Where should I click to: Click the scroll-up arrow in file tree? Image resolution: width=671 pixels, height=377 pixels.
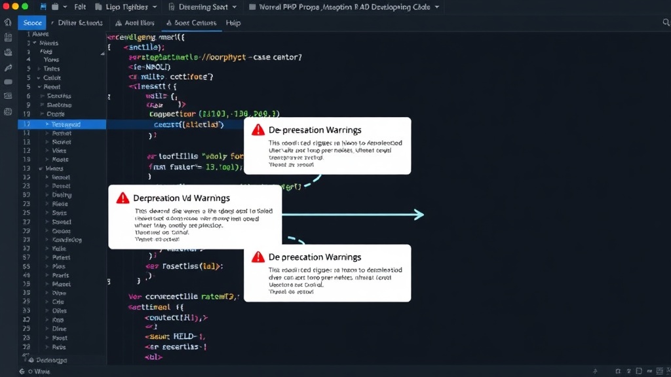coord(103,54)
